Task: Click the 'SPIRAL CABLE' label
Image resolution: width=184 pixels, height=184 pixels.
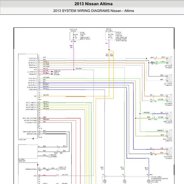Action: tap(157, 177)
